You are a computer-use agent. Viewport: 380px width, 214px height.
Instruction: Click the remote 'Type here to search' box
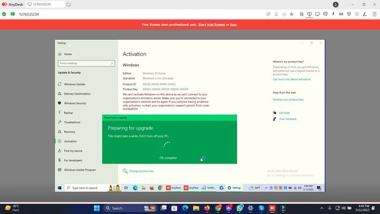pyautogui.click(x=93, y=188)
